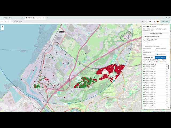This screenshot has height=128, width=171.
Task: Click the results list scrollbar thumb
Action: [168, 67]
